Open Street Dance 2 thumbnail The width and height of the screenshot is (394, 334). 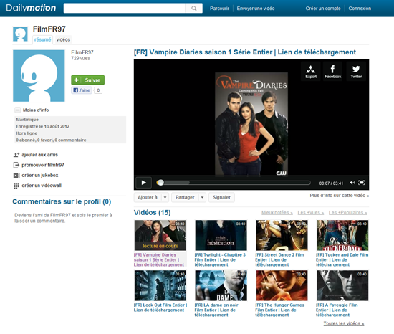tap(282, 235)
